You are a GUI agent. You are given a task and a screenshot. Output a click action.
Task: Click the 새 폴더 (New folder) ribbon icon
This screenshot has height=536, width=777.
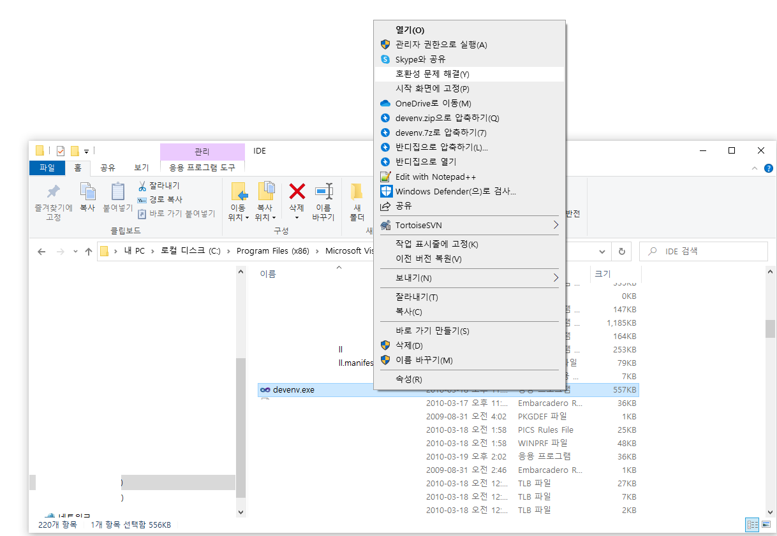357,191
